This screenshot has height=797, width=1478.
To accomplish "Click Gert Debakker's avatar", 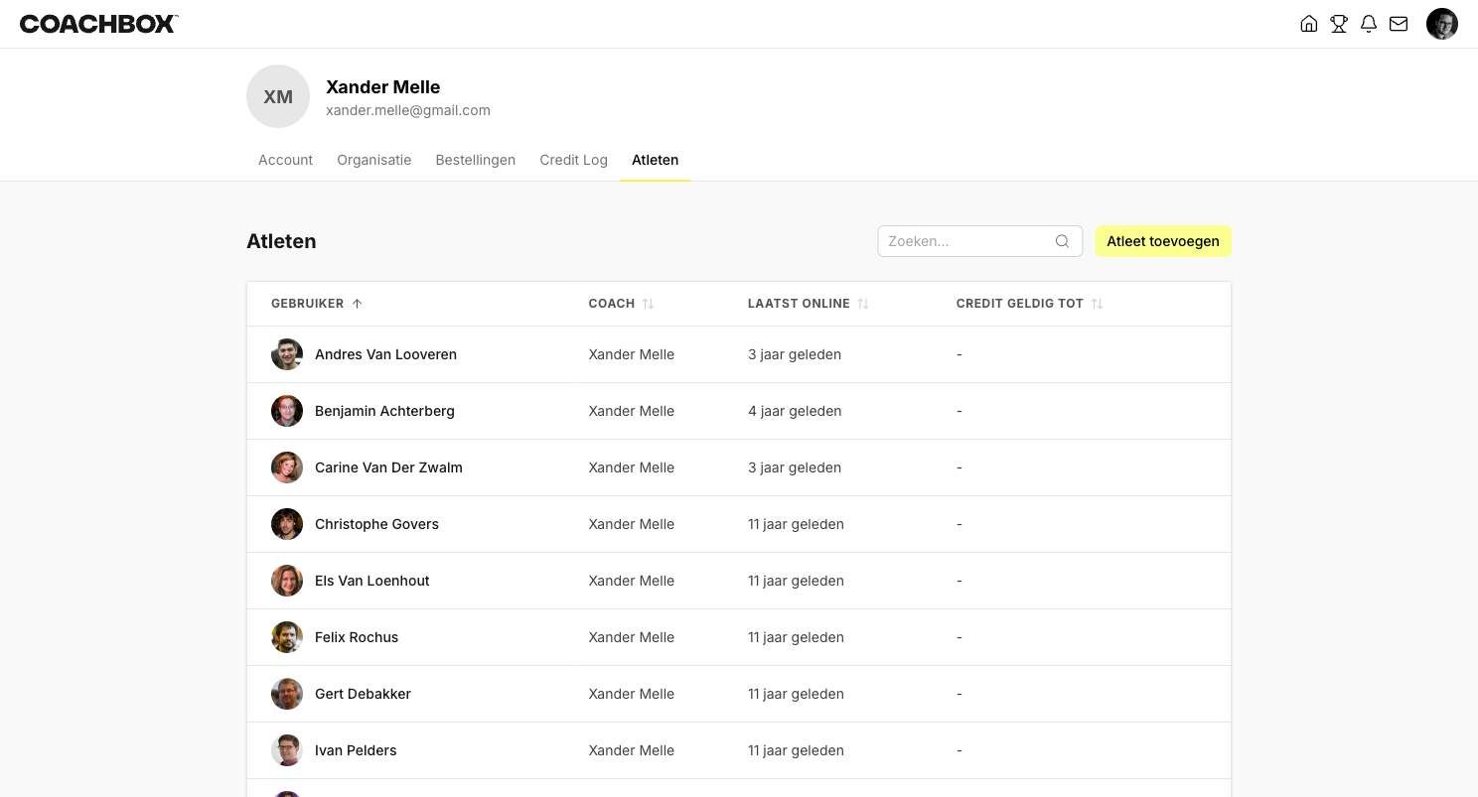I will click(x=287, y=694).
